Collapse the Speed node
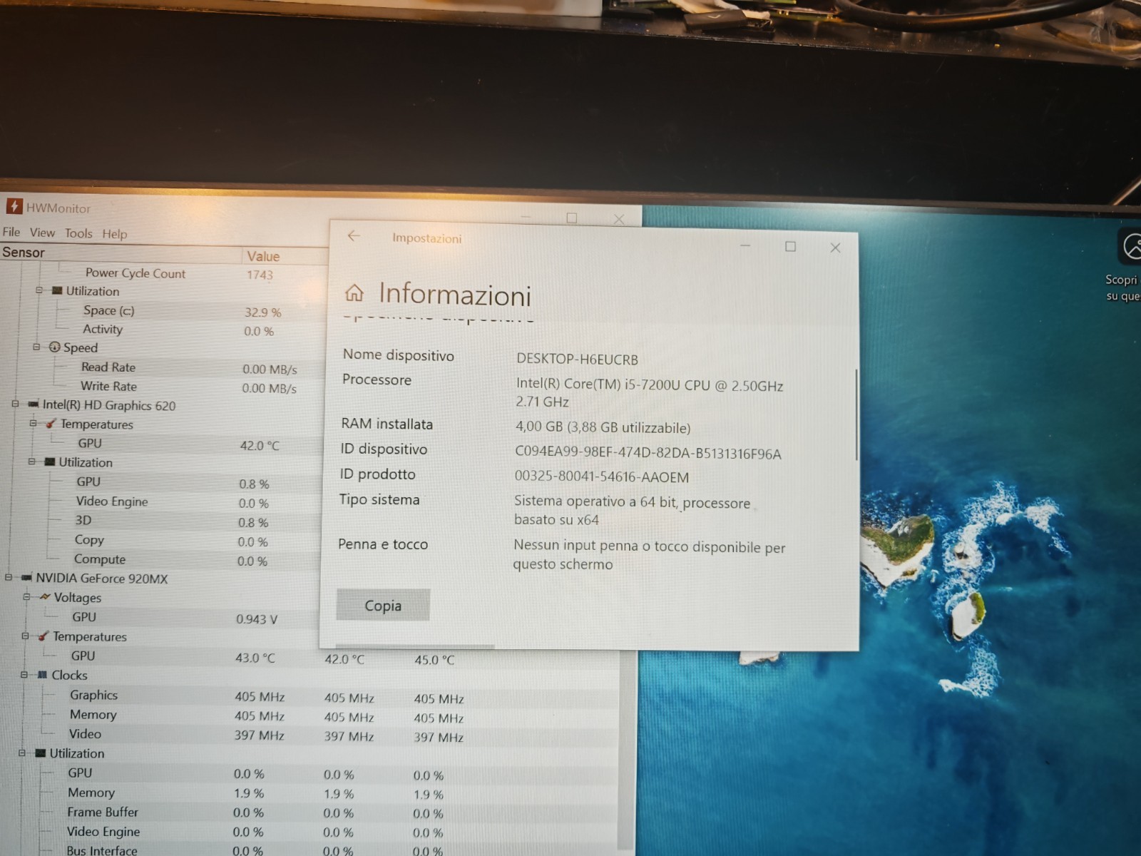The image size is (1141, 856). pyautogui.click(x=36, y=347)
